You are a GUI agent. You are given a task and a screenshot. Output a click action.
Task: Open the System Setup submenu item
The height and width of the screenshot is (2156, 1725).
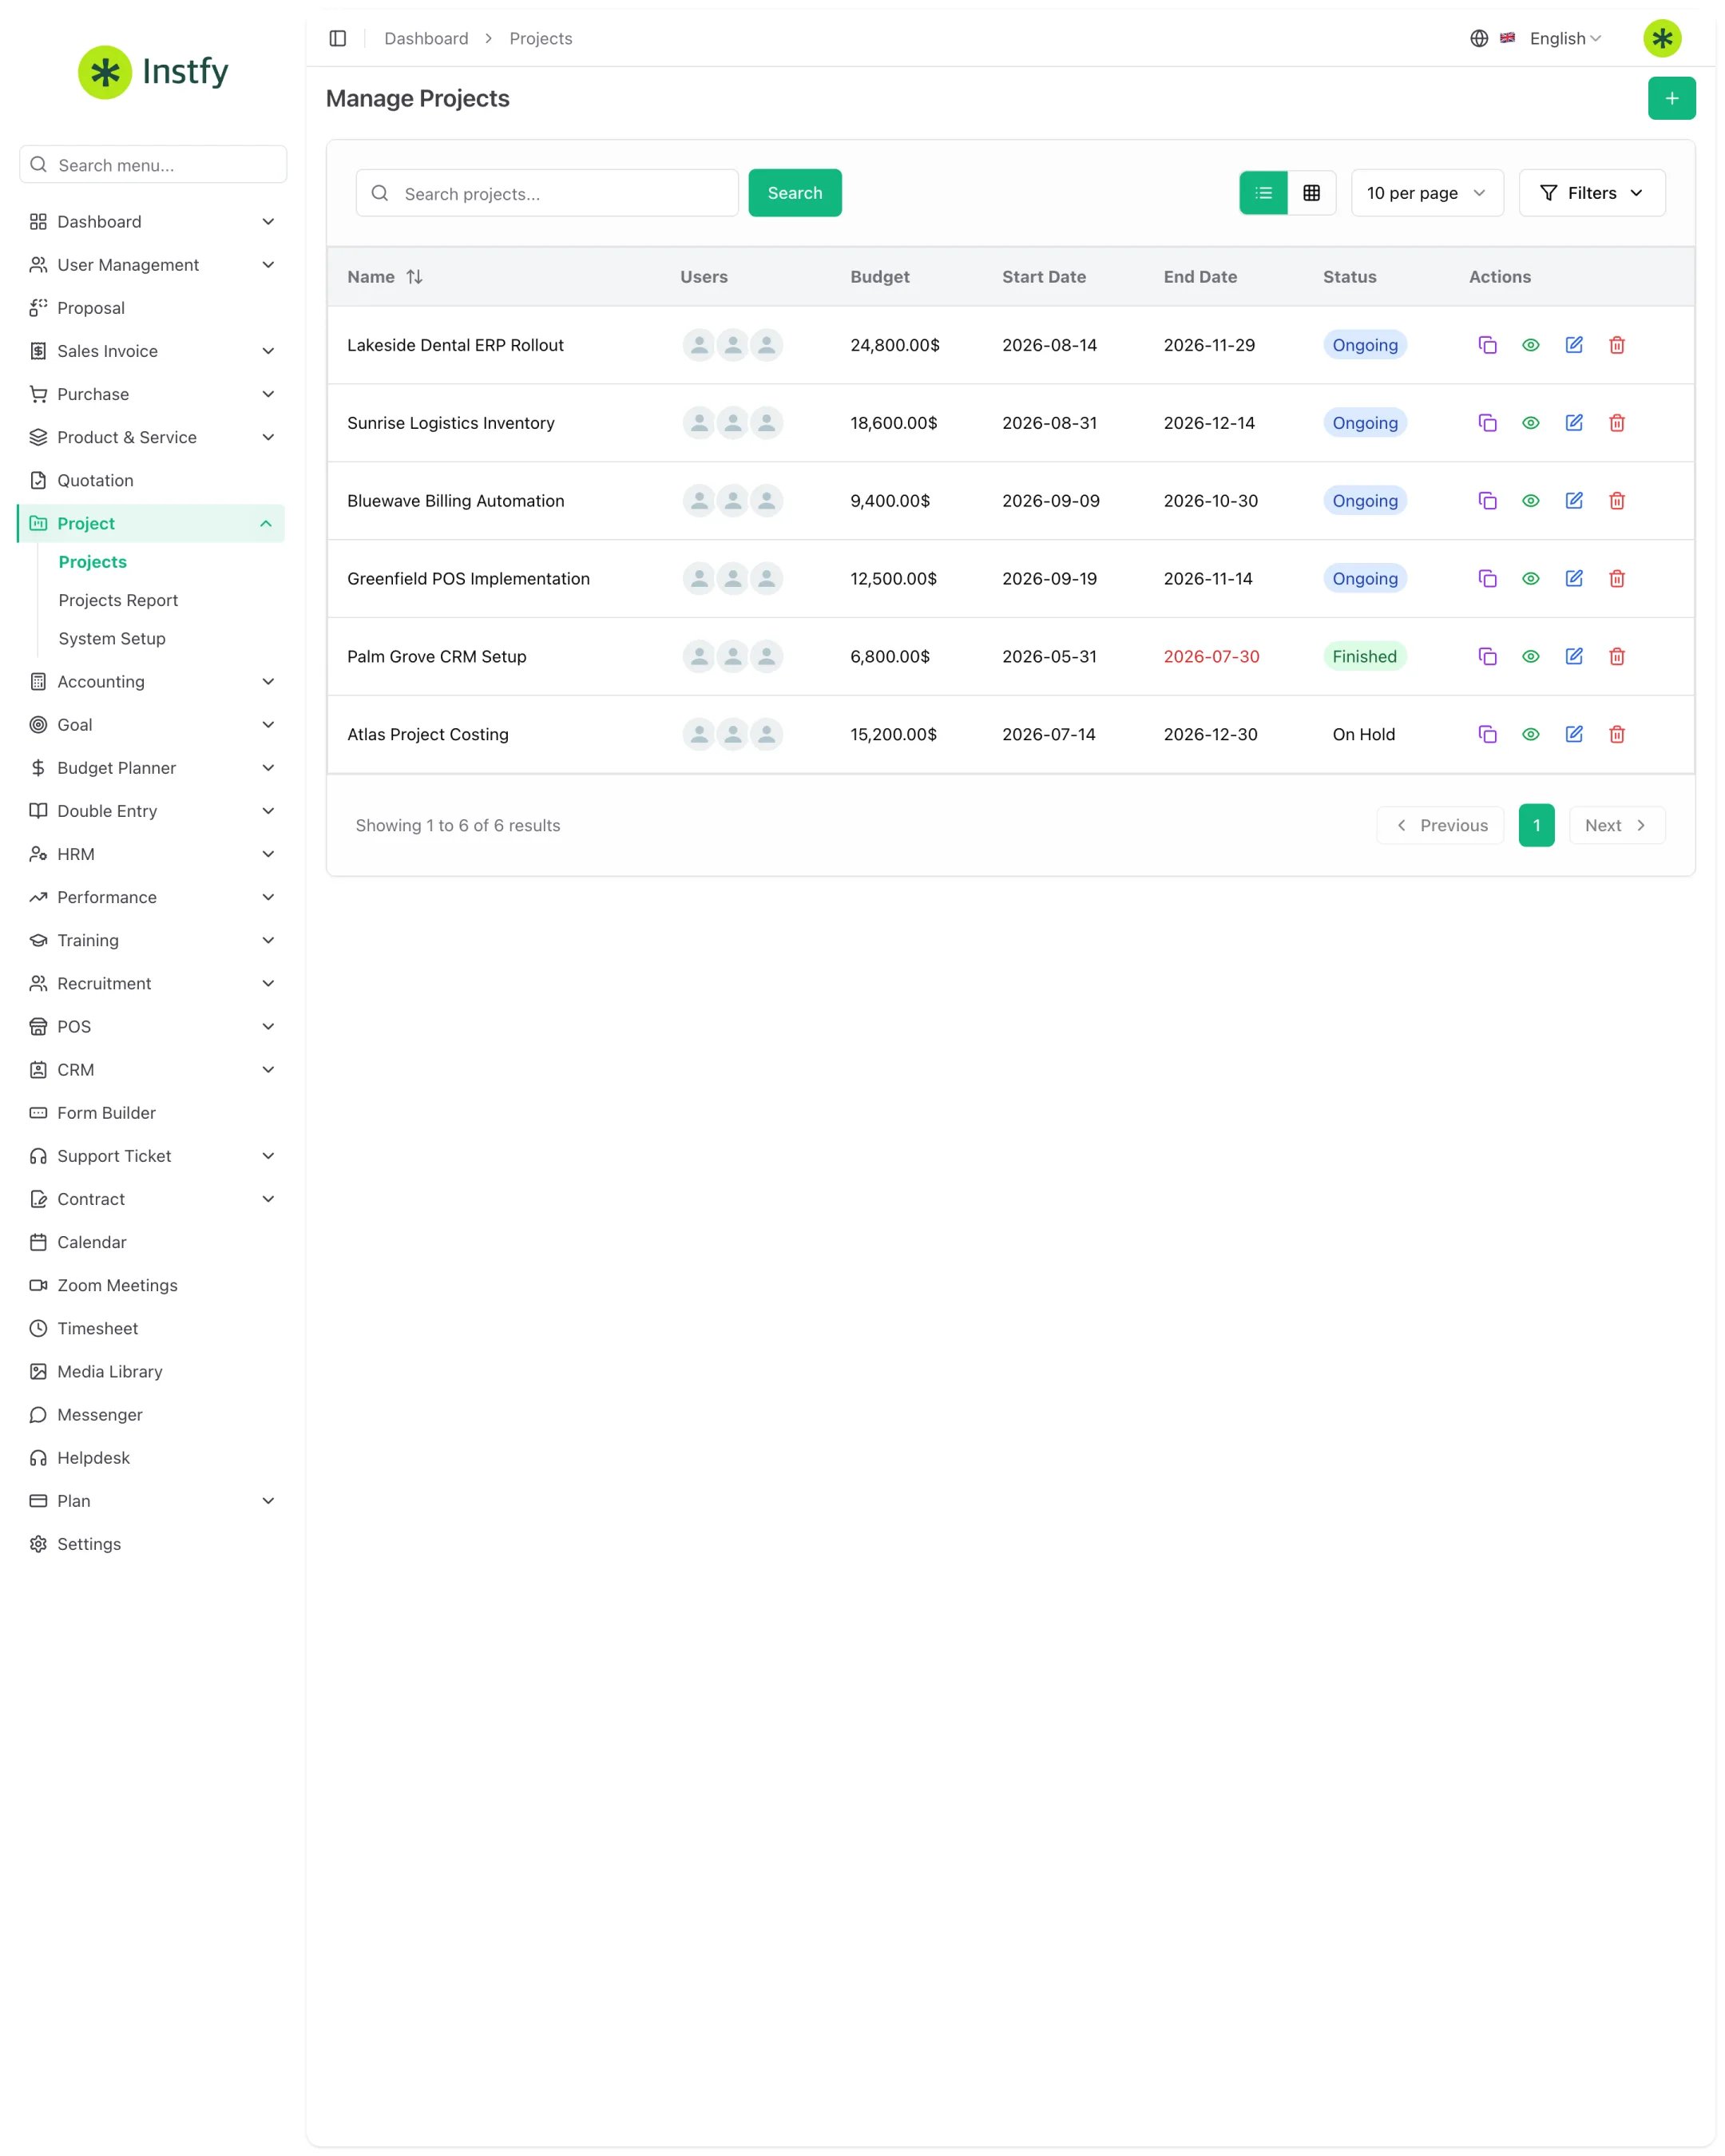pyautogui.click(x=112, y=639)
